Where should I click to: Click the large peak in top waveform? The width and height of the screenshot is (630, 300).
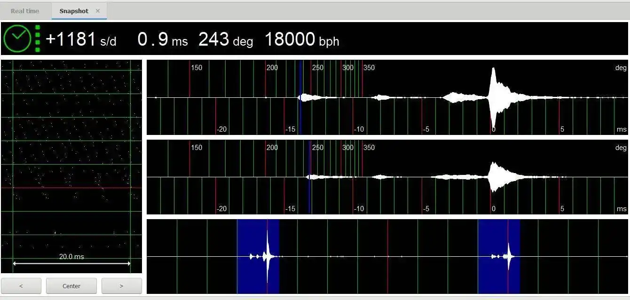point(493,96)
